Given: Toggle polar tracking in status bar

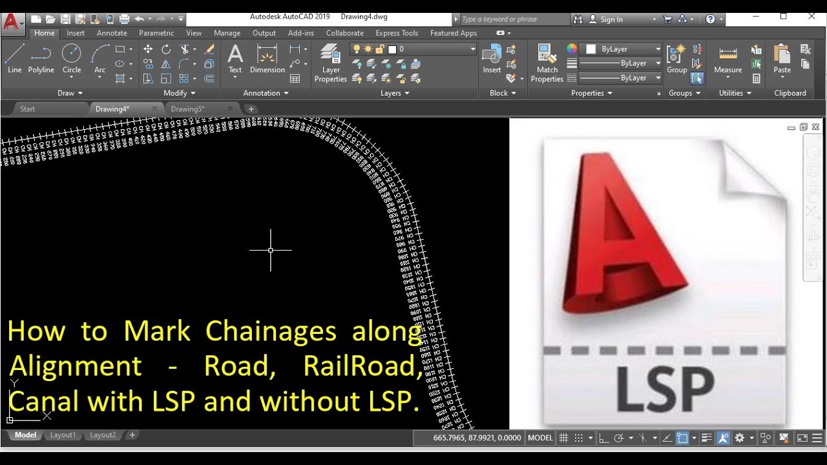Looking at the screenshot, I should (x=618, y=438).
